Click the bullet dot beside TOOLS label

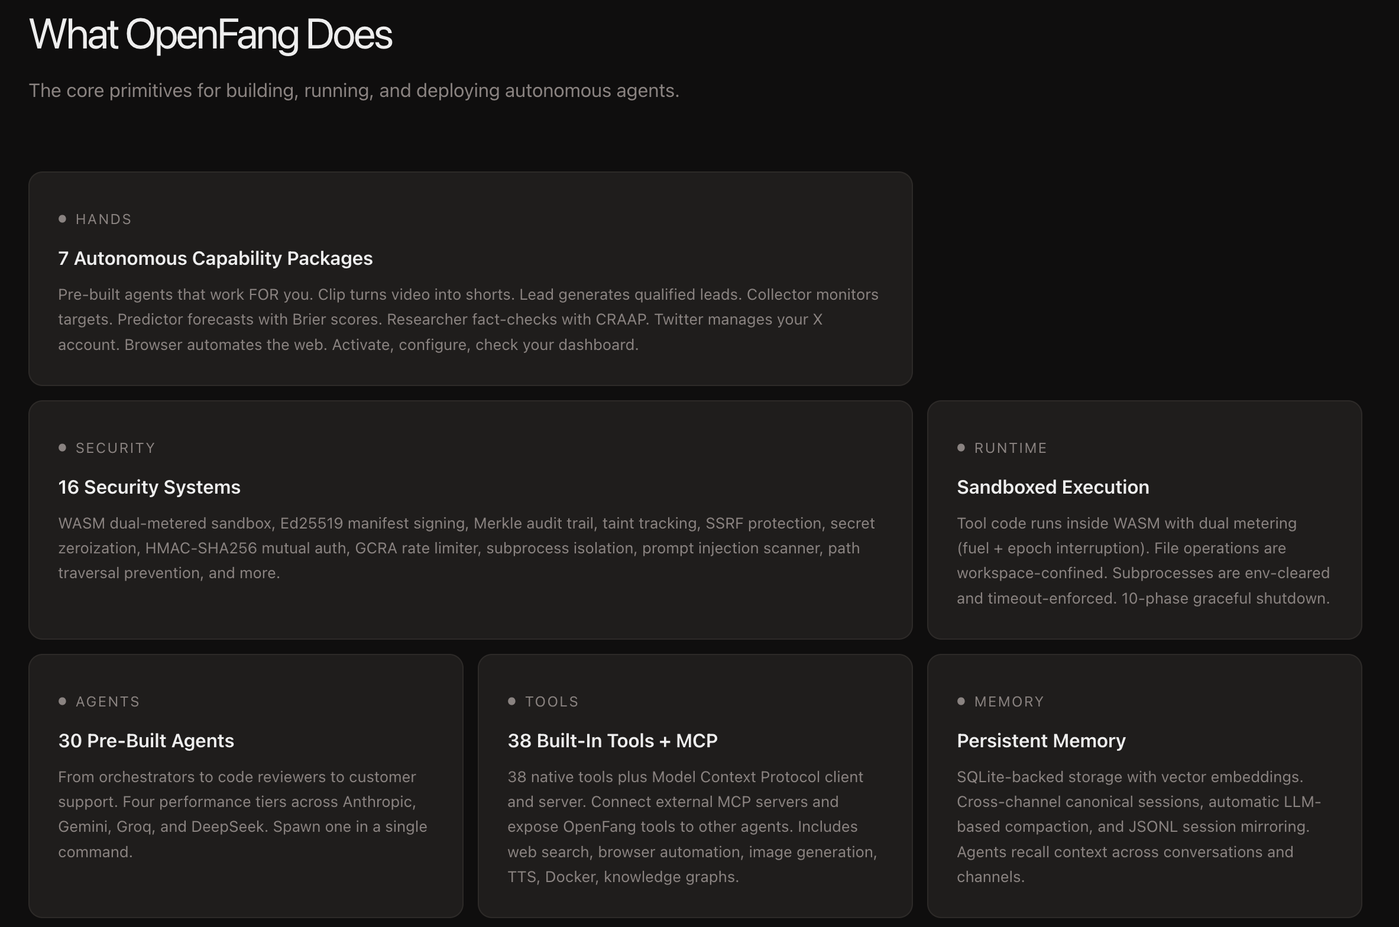click(x=511, y=701)
